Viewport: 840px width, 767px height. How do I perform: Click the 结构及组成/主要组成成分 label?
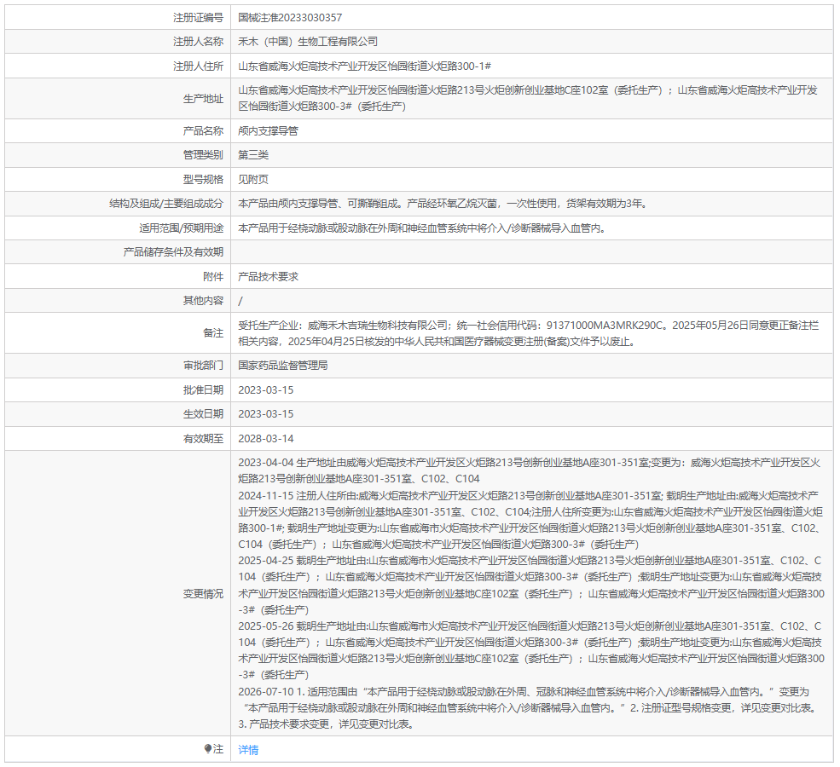(x=166, y=204)
